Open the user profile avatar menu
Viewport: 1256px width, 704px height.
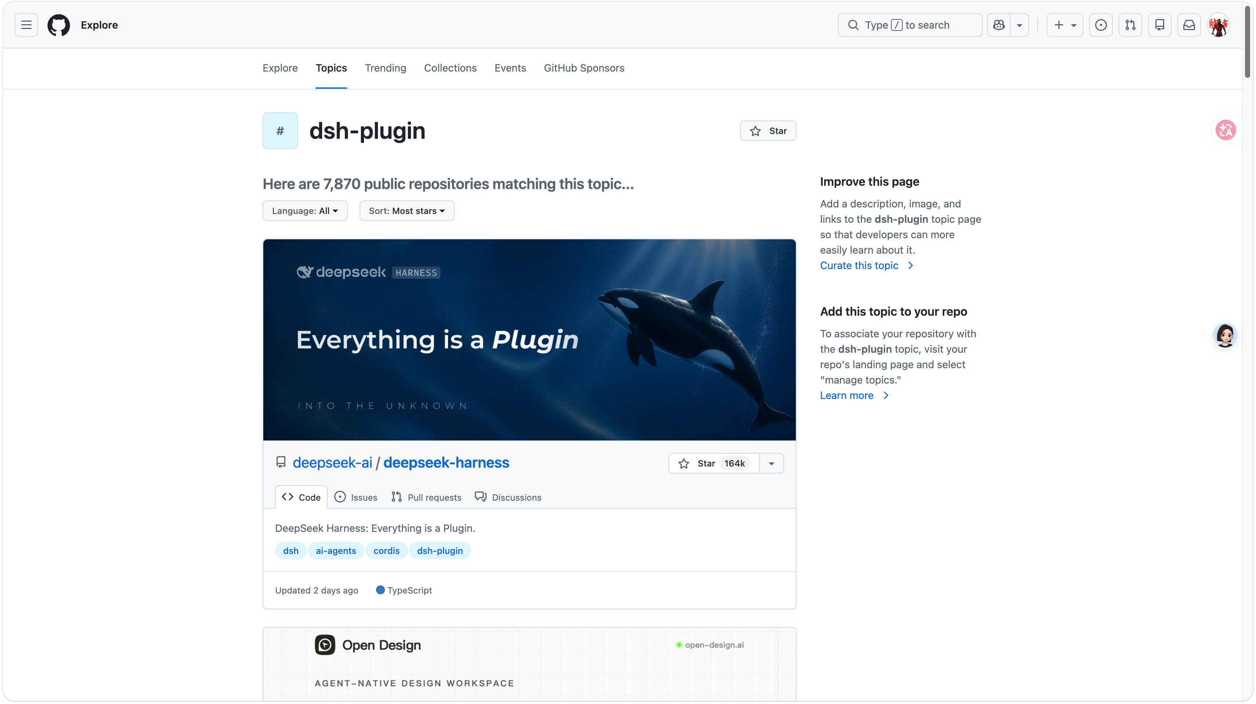(x=1219, y=25)
